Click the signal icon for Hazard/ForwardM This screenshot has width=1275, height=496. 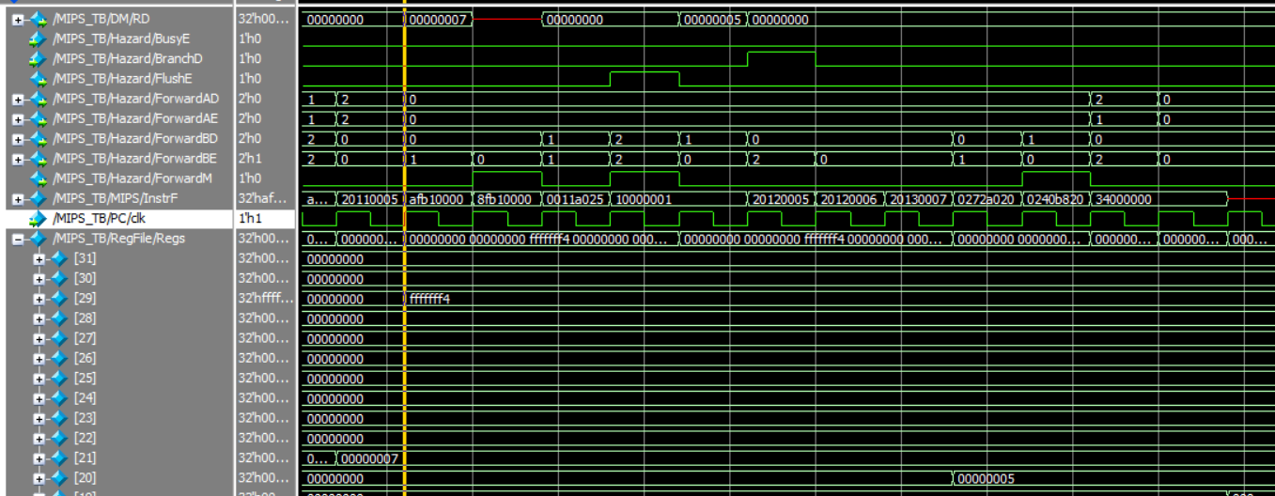coord(39,178)
